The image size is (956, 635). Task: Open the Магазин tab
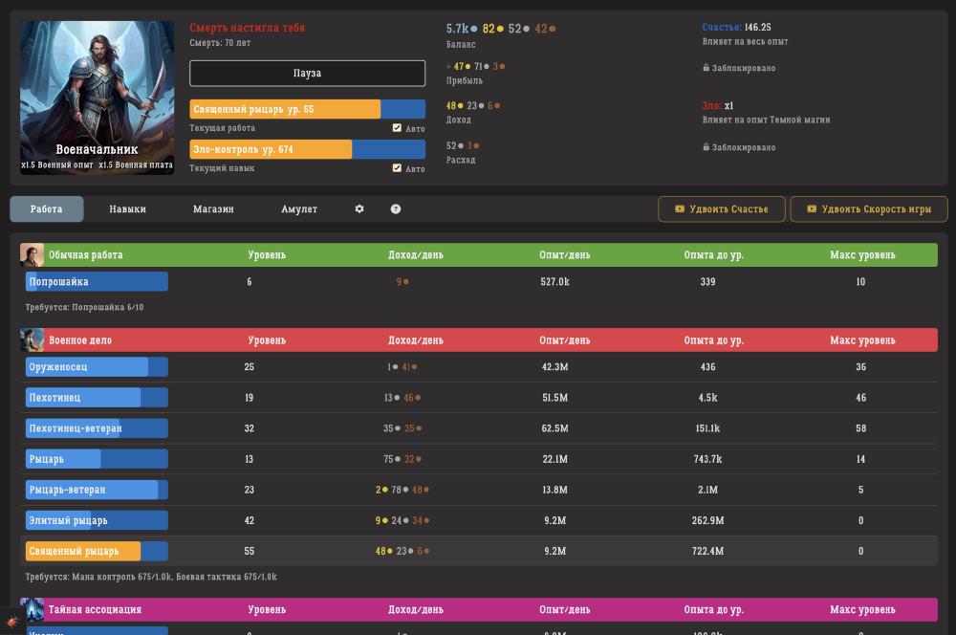[213, 208]
